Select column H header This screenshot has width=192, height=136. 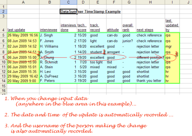pyautogui.click(x=150, y=2)
